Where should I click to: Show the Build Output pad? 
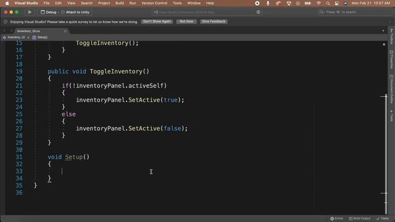[359, 218]
